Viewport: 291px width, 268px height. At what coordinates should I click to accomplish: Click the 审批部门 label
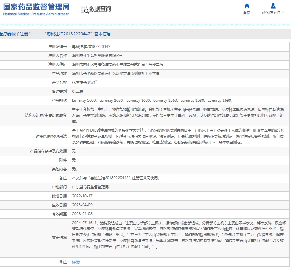coord(59,187)
